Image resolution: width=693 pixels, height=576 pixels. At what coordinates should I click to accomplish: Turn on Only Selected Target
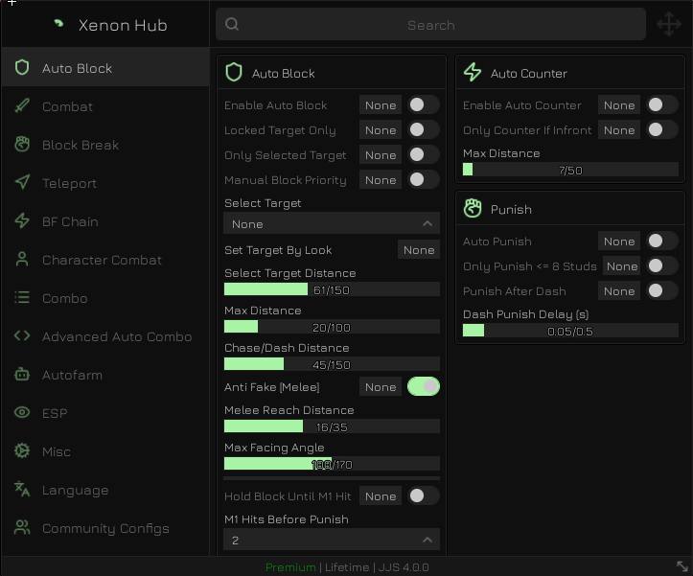coord(424,154)
